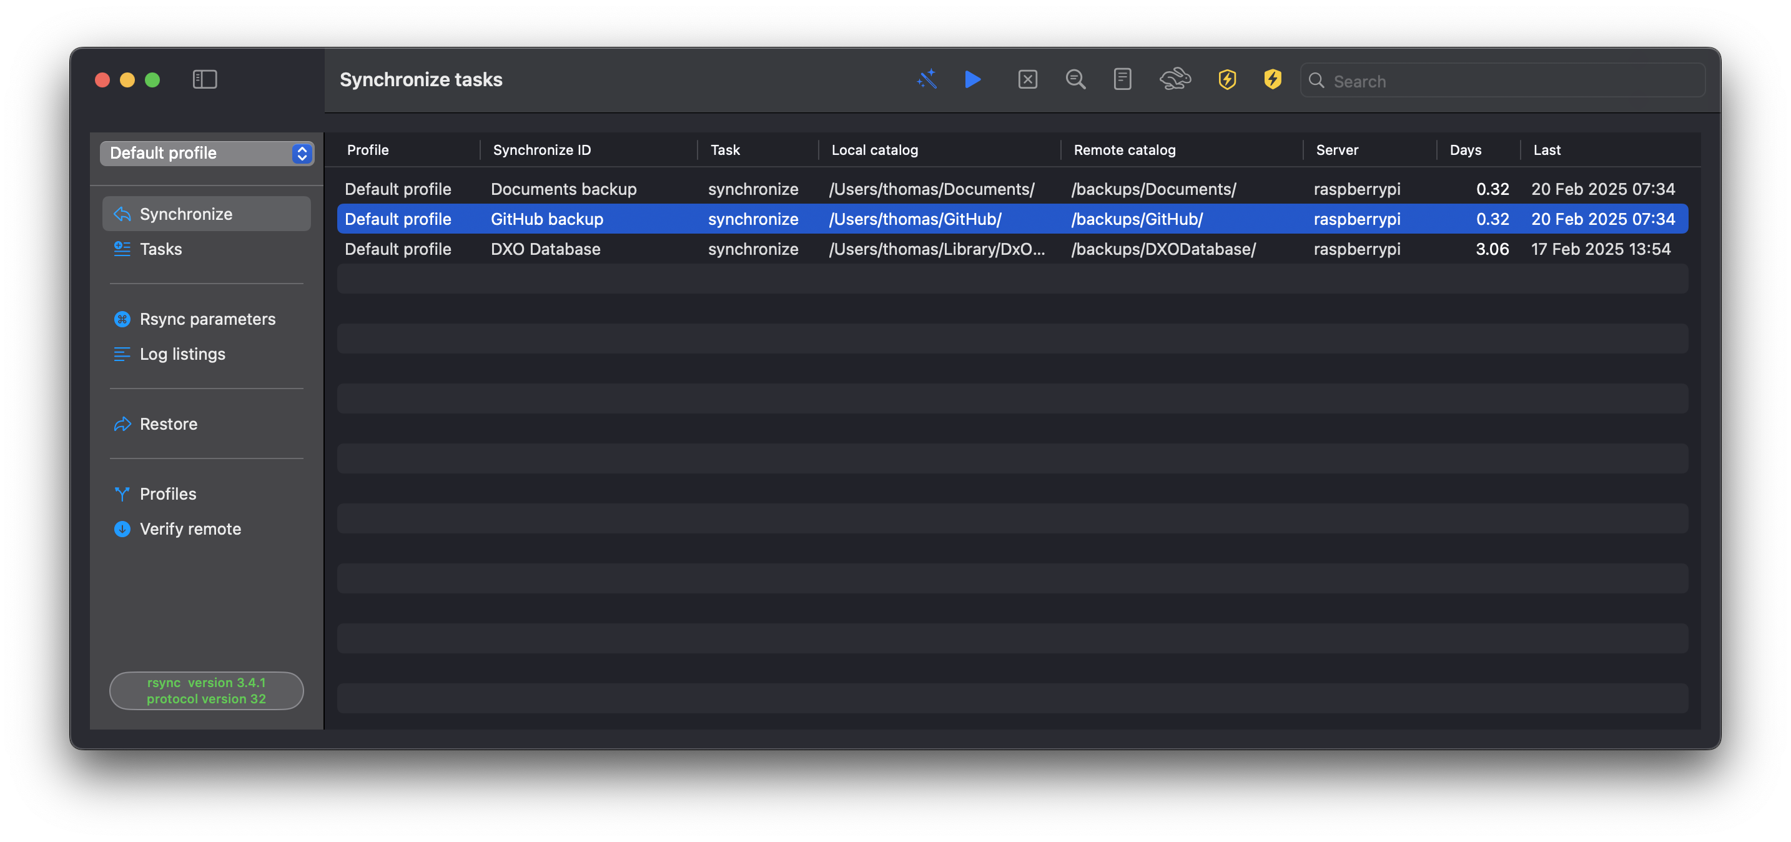1791x842 pixels.
Task: Click the Synchronize sidebar arrow icon
Action: (122, 214)
